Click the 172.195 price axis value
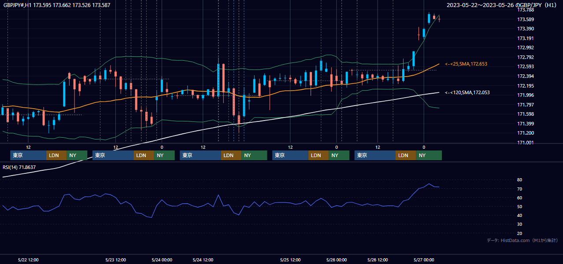 click(525, 86)
